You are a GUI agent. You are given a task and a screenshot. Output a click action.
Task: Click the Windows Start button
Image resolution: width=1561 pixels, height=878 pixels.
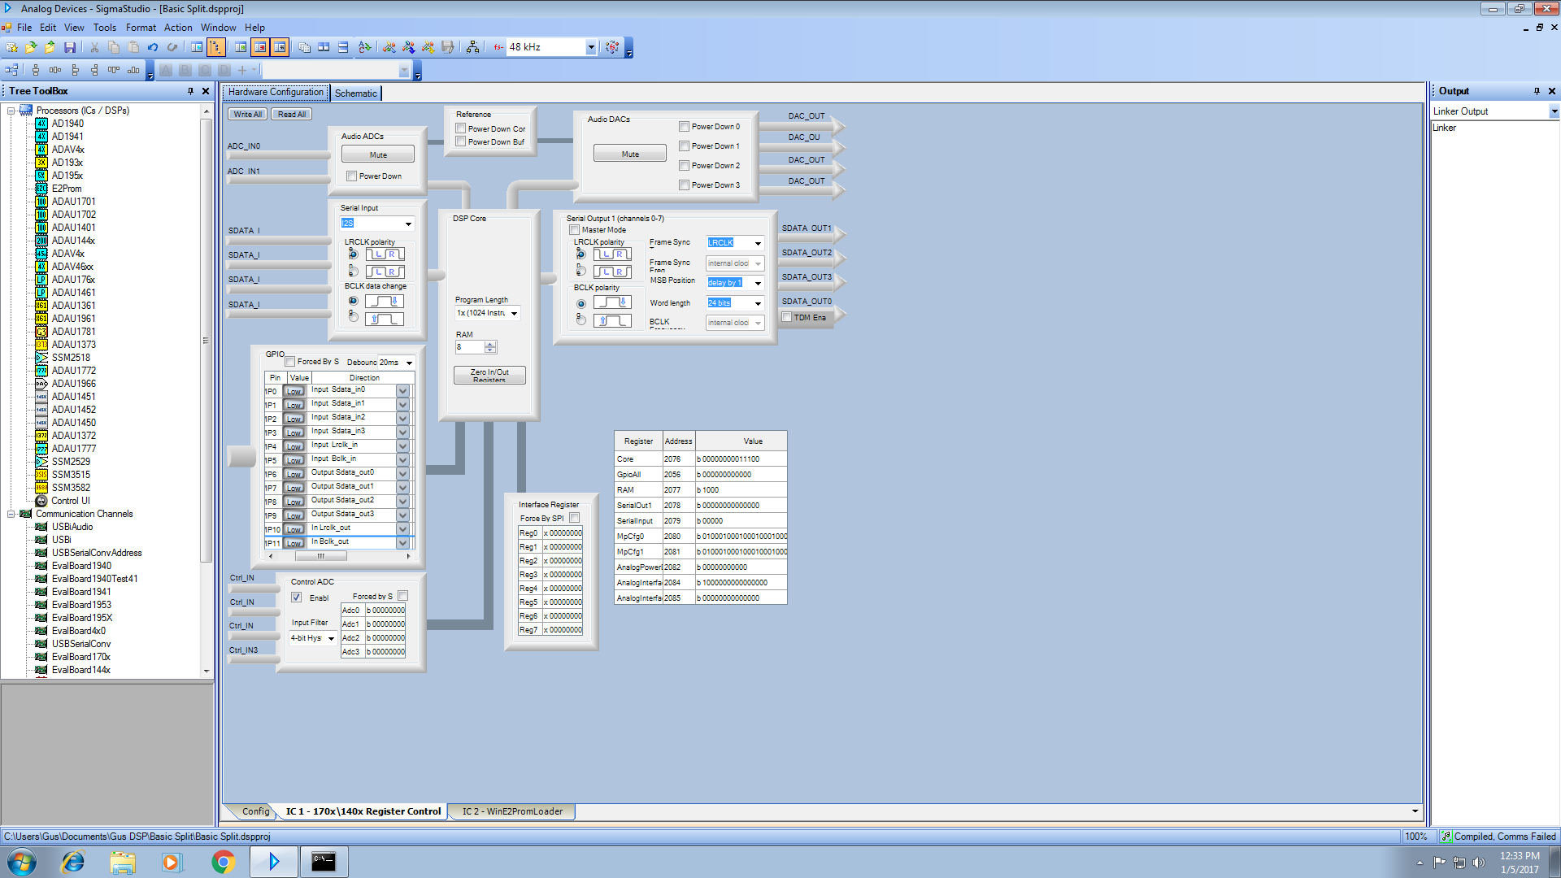[x=22, y=862]
